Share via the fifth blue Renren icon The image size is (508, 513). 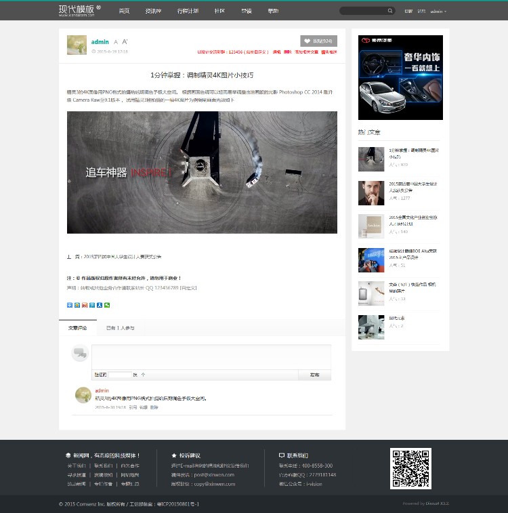(x=100, y=305)
